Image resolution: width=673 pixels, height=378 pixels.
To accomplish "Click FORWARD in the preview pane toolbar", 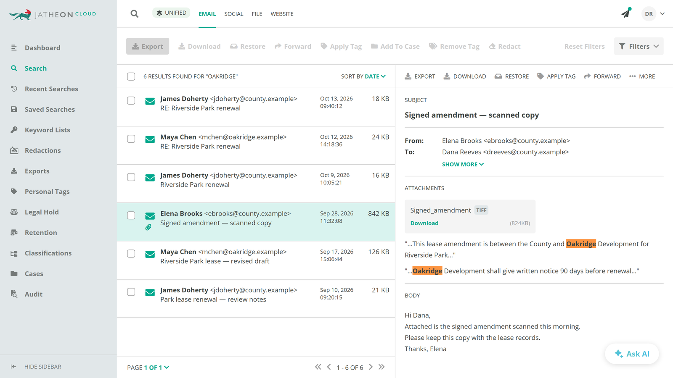I will [x=602, y=76].
